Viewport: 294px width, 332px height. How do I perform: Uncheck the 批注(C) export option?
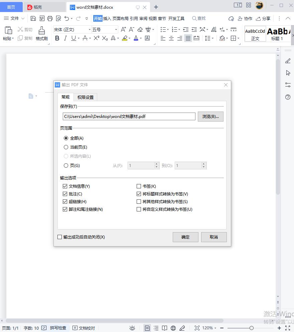click(65, 194)
